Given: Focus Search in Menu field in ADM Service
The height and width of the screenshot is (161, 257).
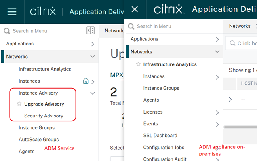Looking at the screenshot, I should pos(30,31).
